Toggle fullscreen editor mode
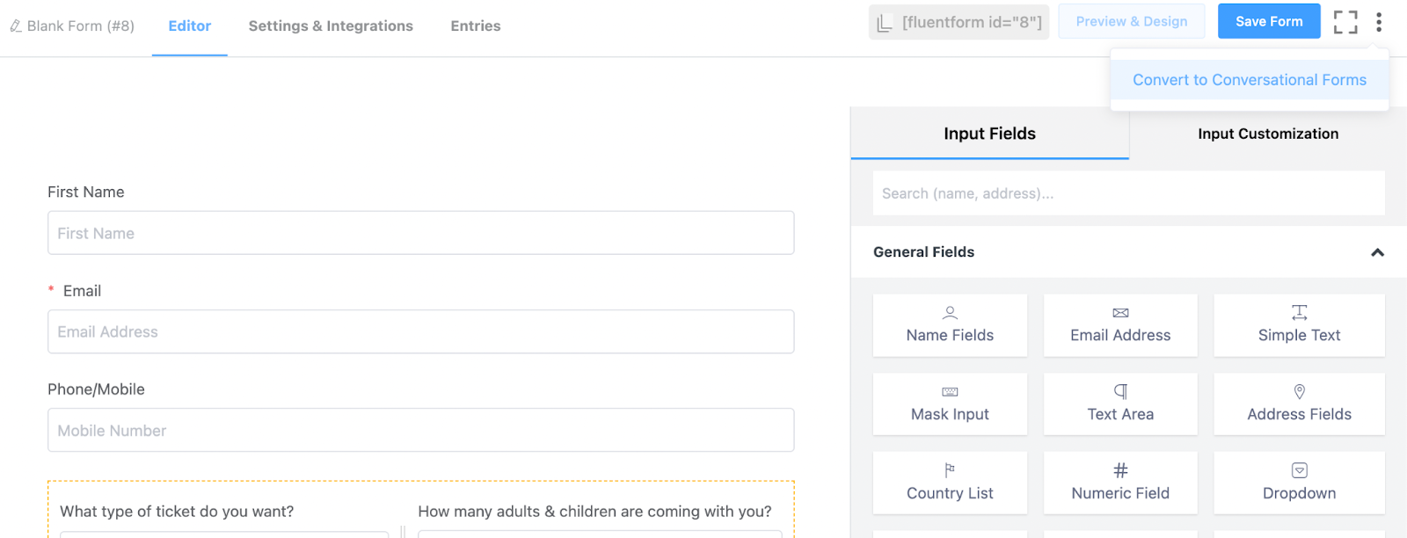 [1345, 22]
